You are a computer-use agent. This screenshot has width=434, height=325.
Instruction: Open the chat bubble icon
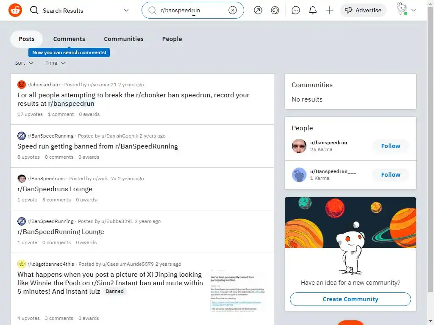[x=295, y=10]
